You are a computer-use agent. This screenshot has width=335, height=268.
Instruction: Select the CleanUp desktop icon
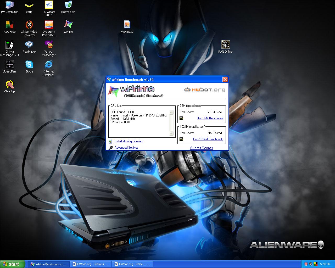click(9, 87)
